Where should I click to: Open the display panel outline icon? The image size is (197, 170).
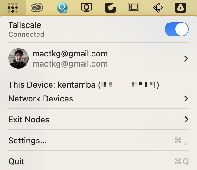tap(134, 7)
